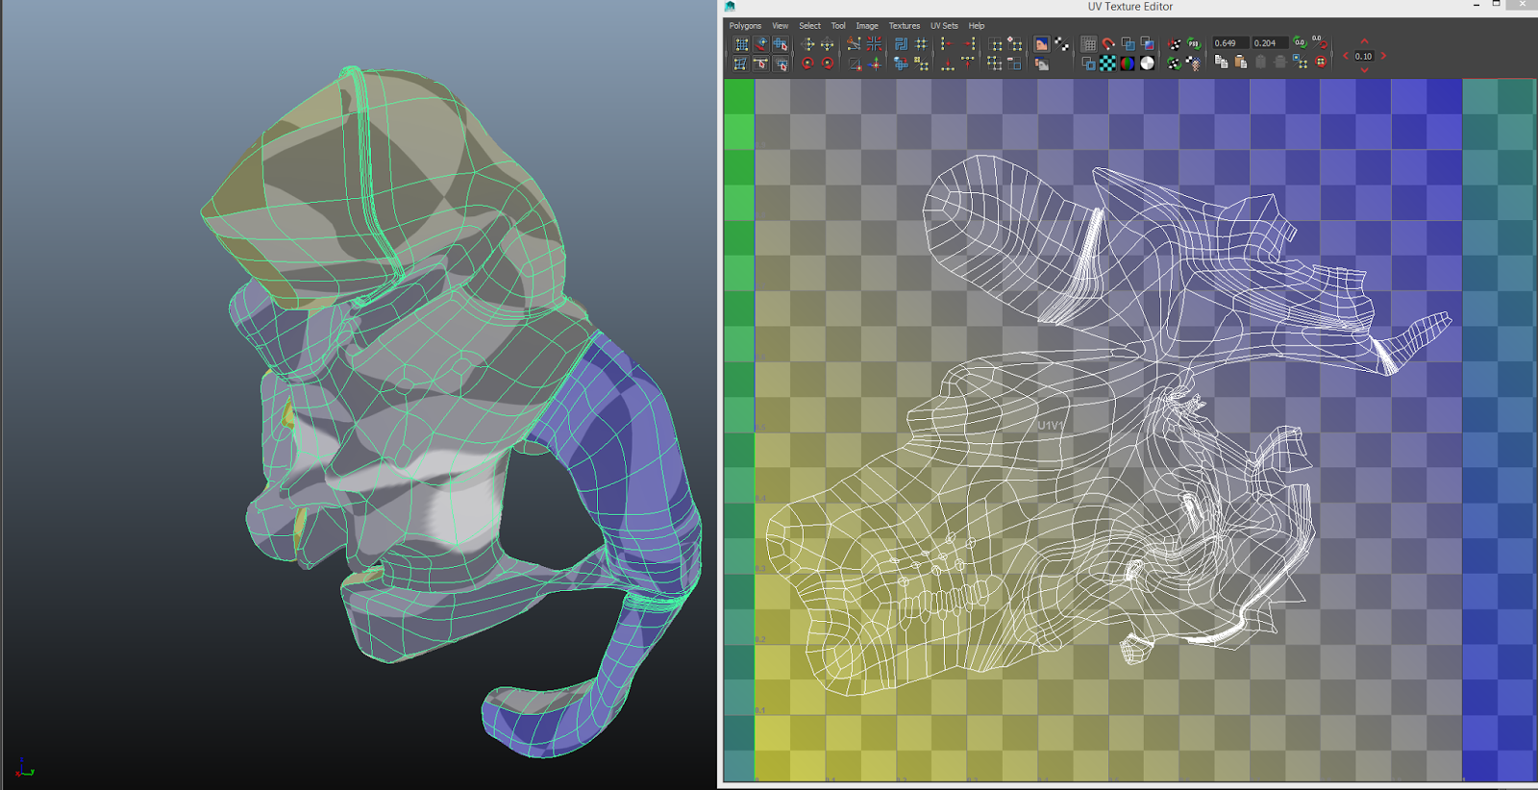
Task: Nudge UVs left with red arrow
Action: click(x=1346, y=56)
